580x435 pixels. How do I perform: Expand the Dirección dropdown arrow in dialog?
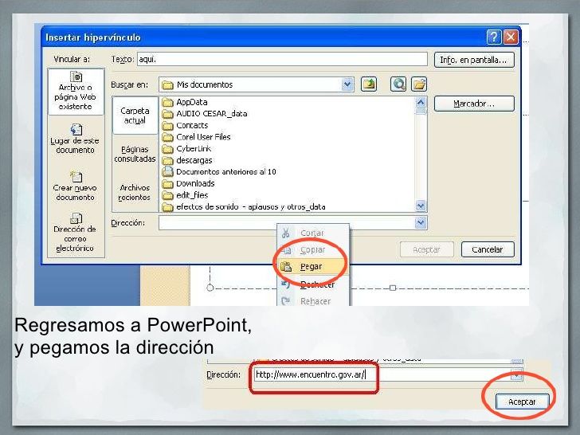pos(421,223)
